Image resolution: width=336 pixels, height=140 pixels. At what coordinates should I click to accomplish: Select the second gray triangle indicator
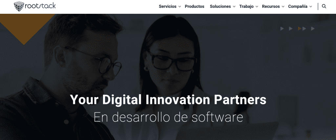(291, 29)
